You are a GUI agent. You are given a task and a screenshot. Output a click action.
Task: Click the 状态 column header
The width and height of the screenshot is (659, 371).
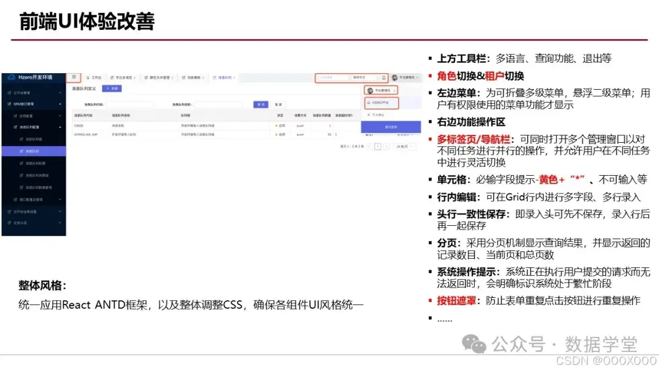click(280, 115)
